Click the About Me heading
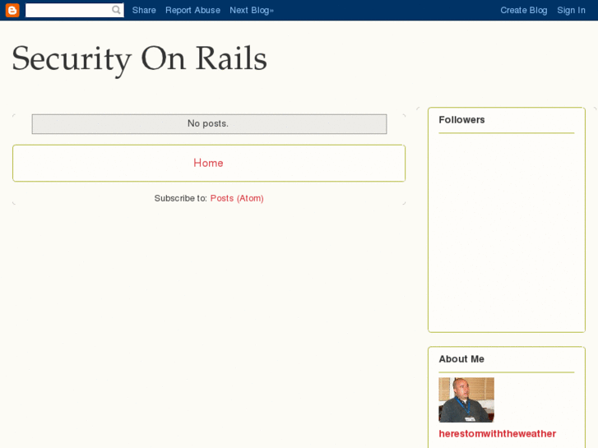The width and height of the screenshot is (598, 448). (x=461, y=358)
